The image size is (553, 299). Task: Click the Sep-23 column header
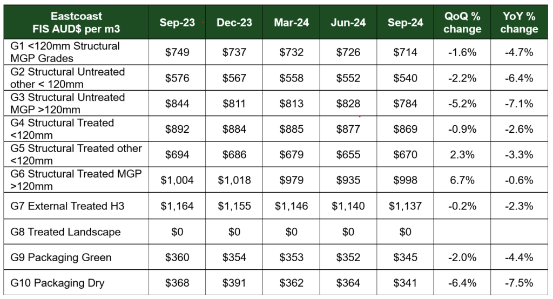pyautogui.click(x=177, y=23)
